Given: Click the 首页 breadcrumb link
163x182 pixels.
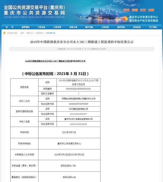Looking at the screenshot, I should click(22, 33).
